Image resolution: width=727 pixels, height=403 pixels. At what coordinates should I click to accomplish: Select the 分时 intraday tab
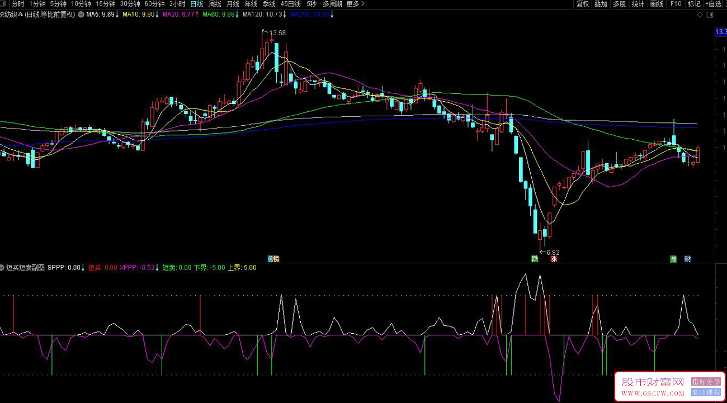click(18, 4)
